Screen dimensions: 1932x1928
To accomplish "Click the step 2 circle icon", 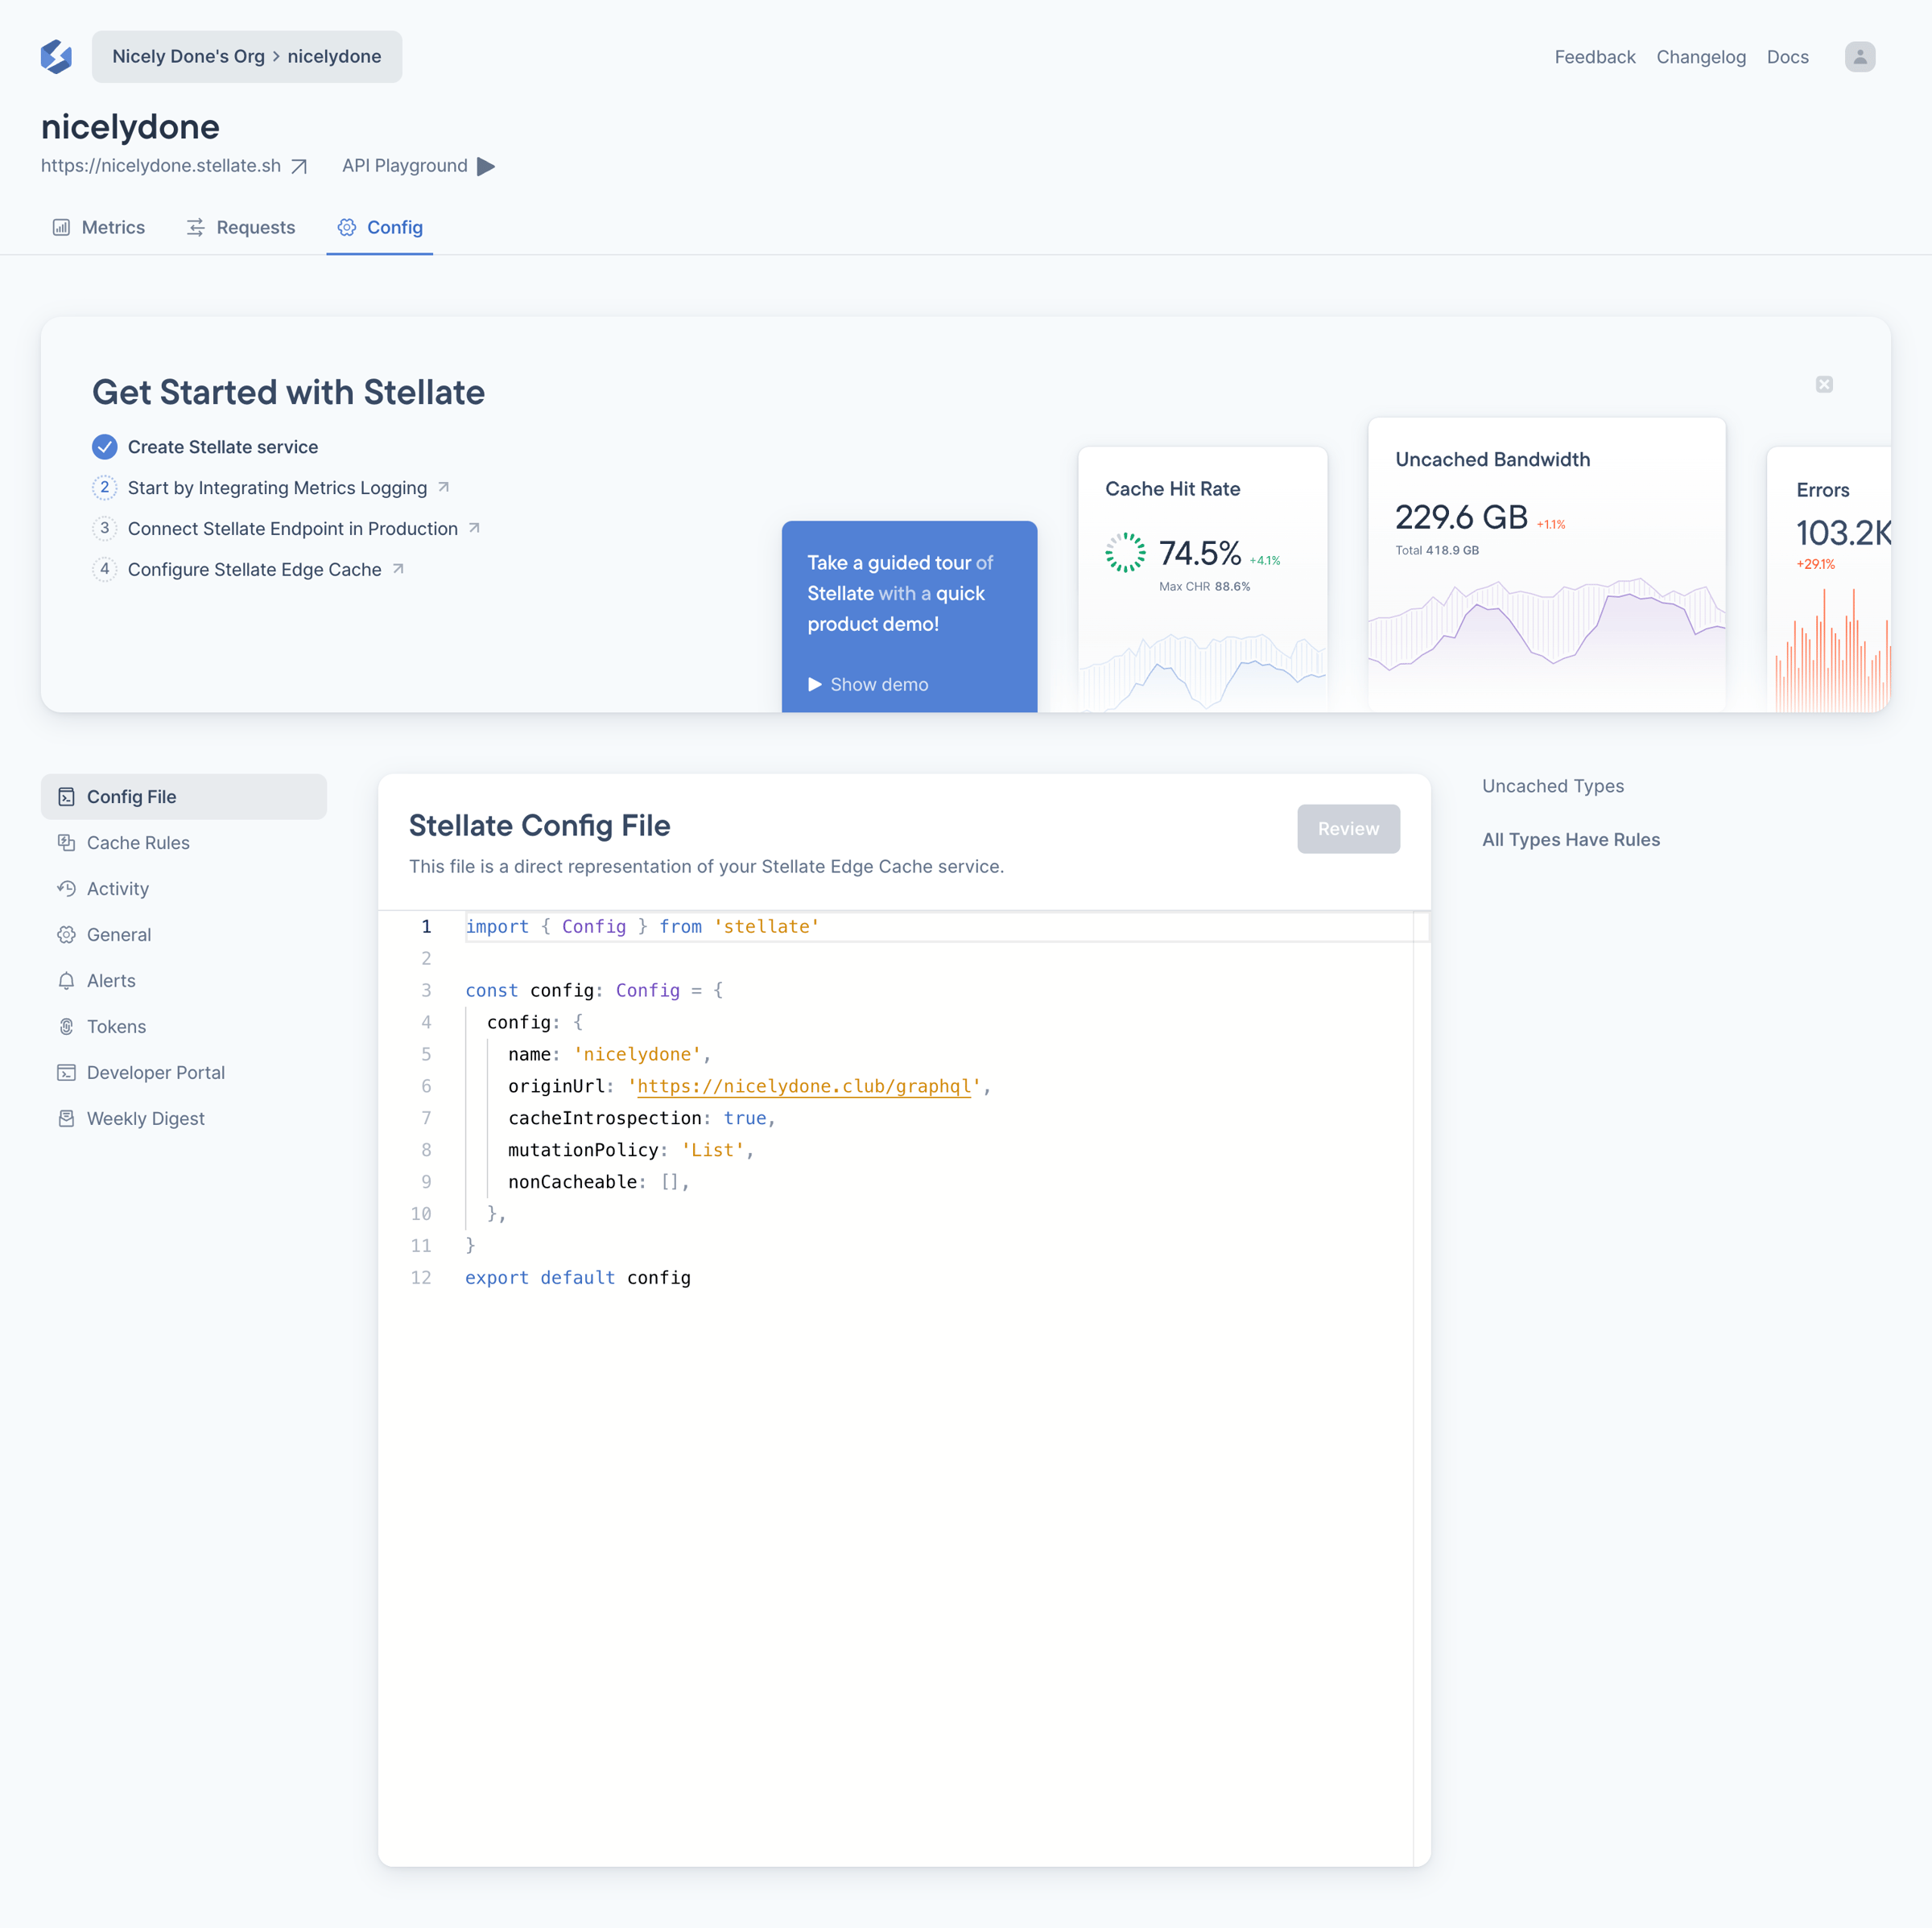I will (105, 488).
